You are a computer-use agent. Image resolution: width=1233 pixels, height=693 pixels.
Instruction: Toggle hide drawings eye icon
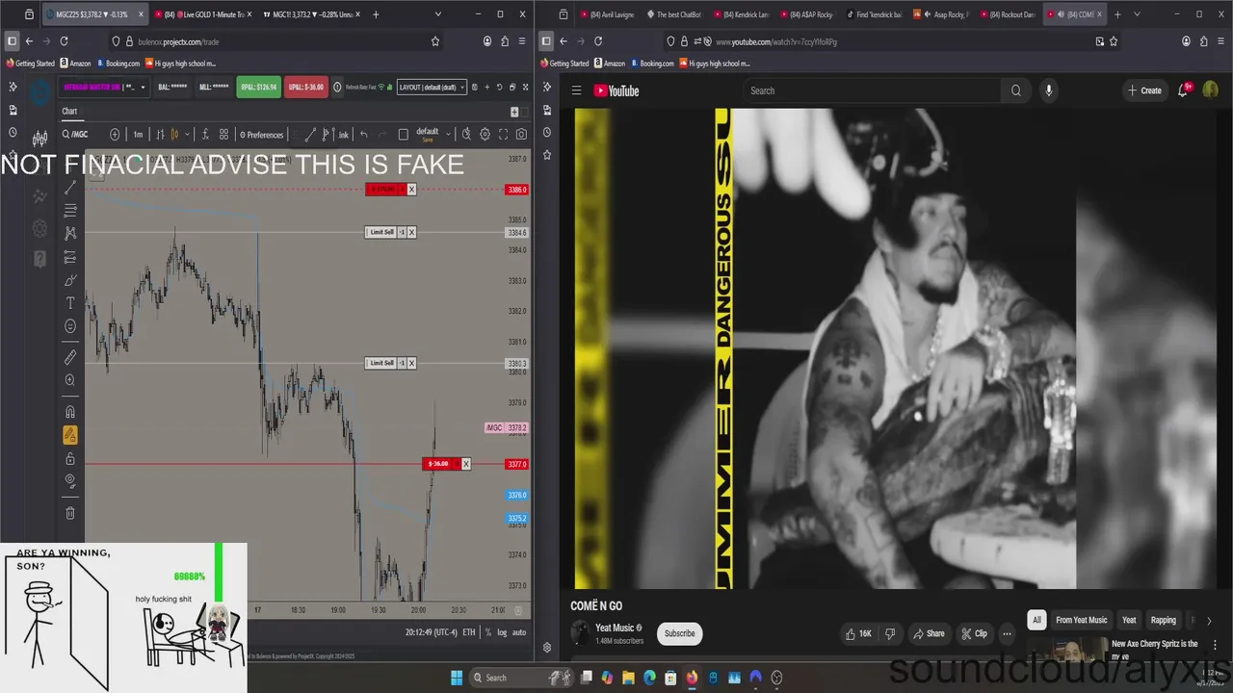(70, 481)
